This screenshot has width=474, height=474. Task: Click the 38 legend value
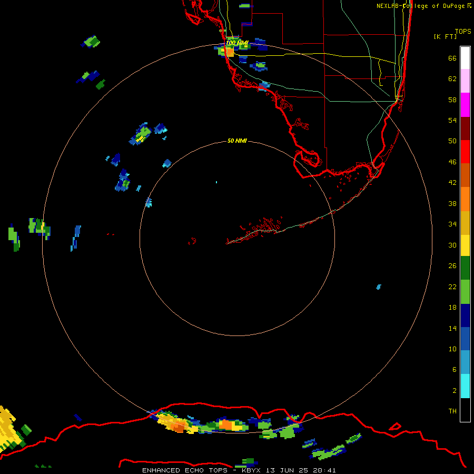coord(452,204)
